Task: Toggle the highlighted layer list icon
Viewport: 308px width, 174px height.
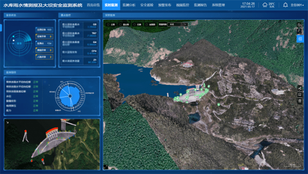Action: coord(300,39)
